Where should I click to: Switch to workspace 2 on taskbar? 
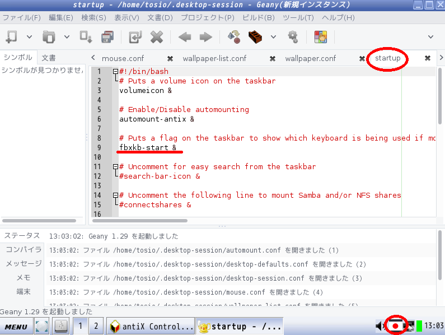coord(96,326)
